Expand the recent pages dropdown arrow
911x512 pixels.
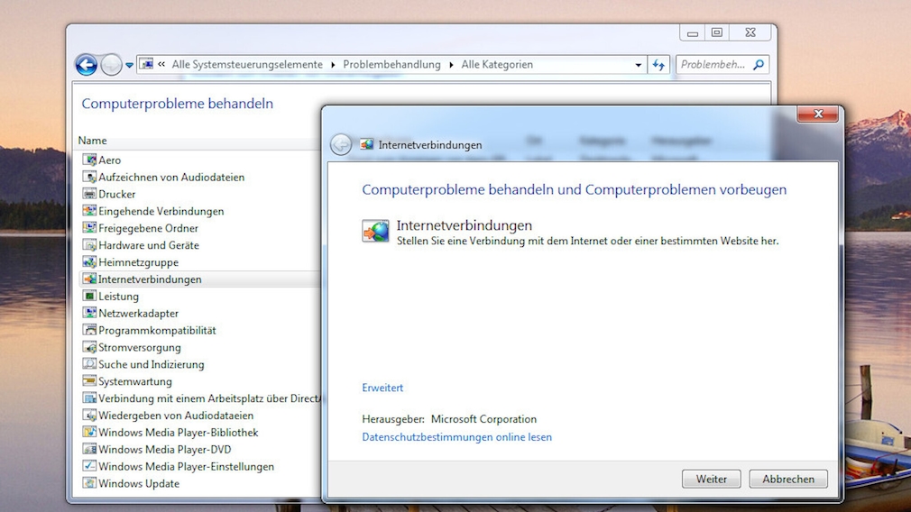(x=130, y=65)
